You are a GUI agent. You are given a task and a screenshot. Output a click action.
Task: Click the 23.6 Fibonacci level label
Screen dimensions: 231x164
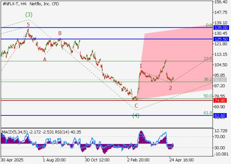(x=208, y=59)
